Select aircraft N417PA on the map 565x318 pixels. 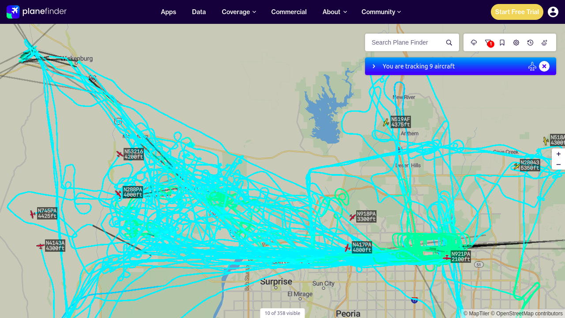coord(348,248)
